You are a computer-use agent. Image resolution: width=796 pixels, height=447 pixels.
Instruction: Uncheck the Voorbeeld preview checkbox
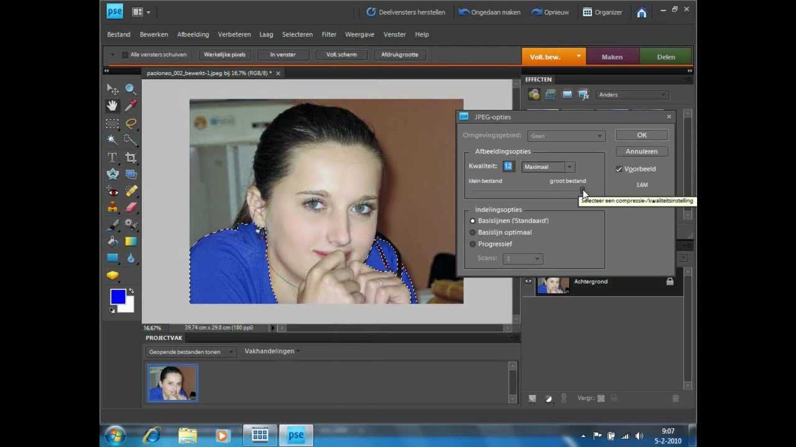(x=619, y=169)
